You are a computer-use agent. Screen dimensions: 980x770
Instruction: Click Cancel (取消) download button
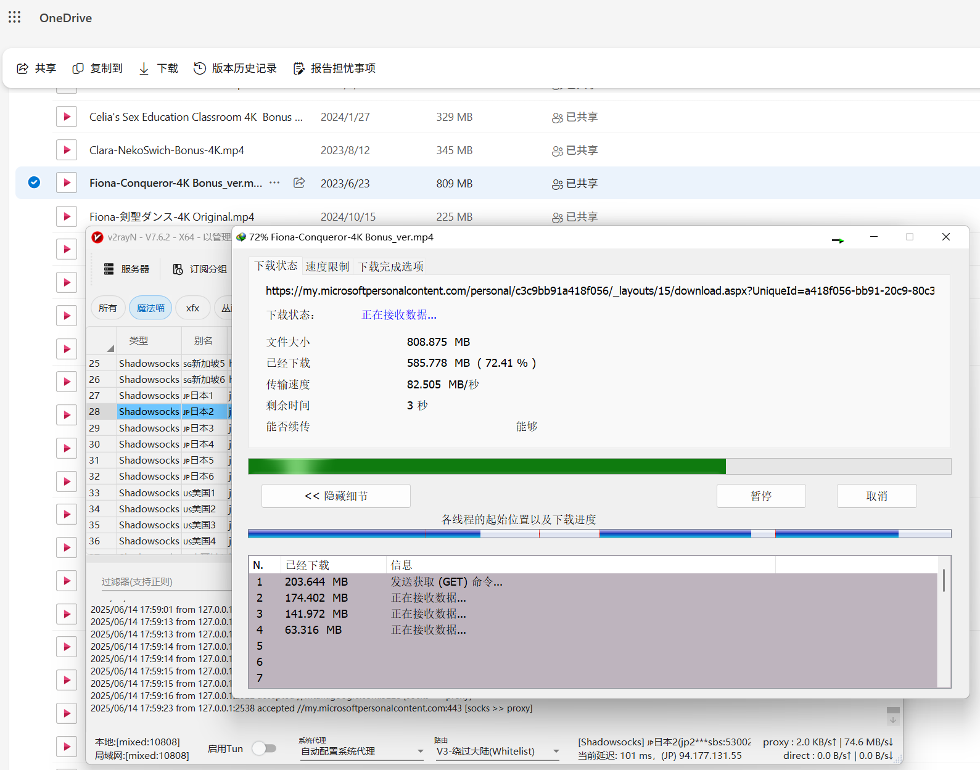(x=876, y=496)
